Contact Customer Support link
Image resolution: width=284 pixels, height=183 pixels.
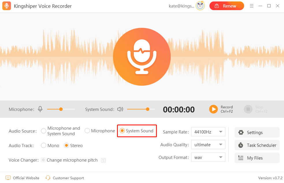[x=65, y=178]
